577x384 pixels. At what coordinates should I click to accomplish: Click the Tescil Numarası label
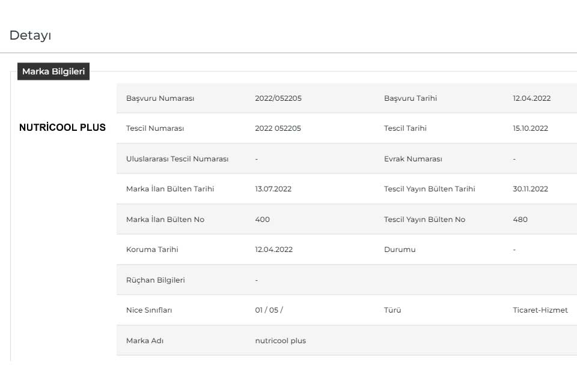pyautogui.click(x=155, y=128)
